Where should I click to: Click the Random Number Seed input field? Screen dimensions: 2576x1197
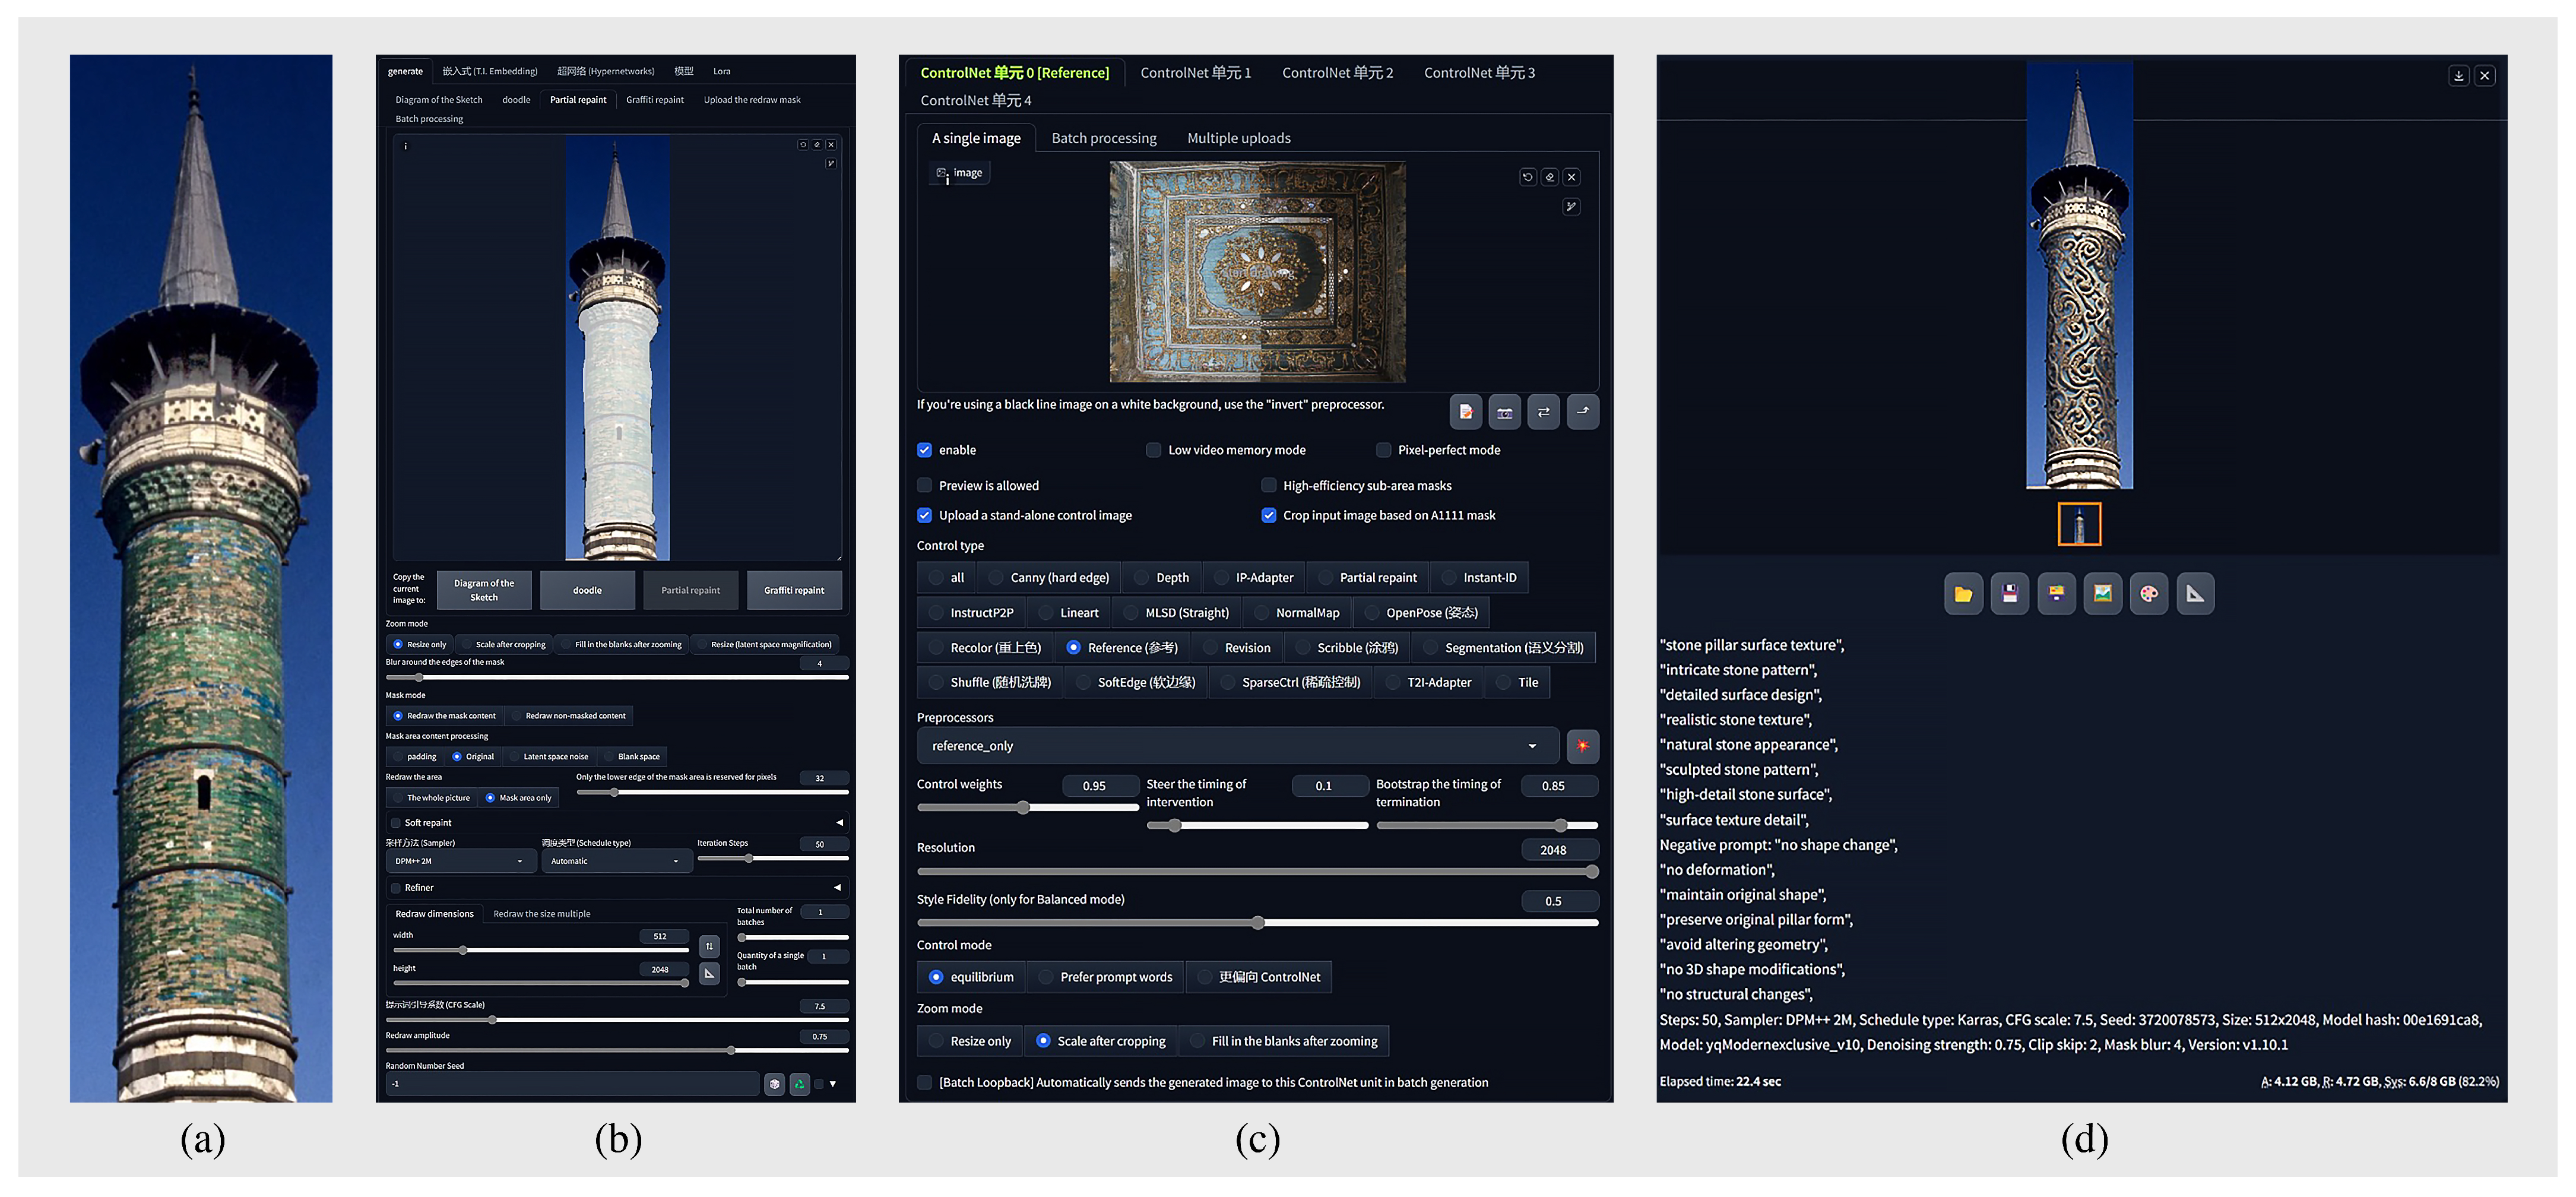[572, 1084]
